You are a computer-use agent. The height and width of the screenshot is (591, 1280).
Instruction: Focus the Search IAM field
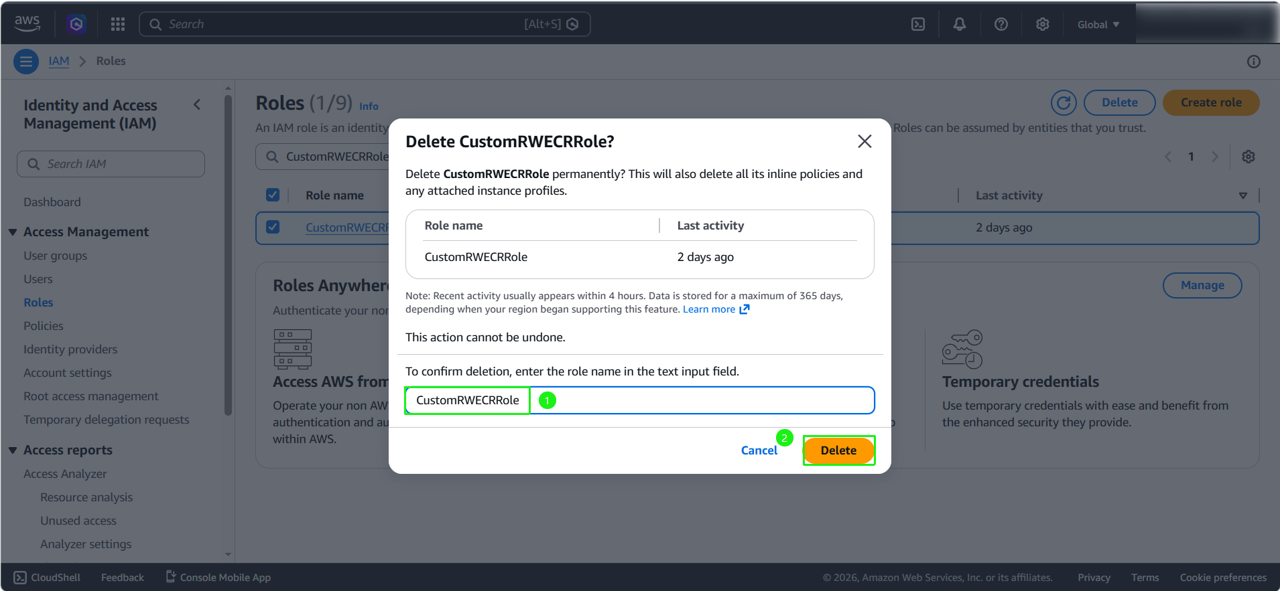pos(111,164)
